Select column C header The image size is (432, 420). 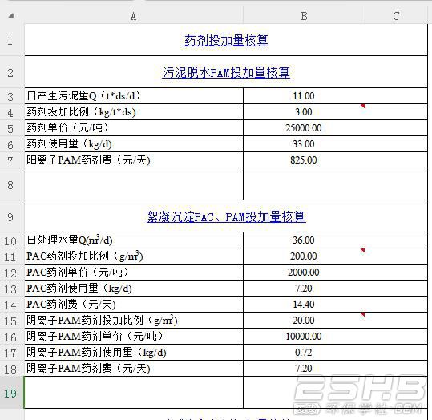[396, 16]
